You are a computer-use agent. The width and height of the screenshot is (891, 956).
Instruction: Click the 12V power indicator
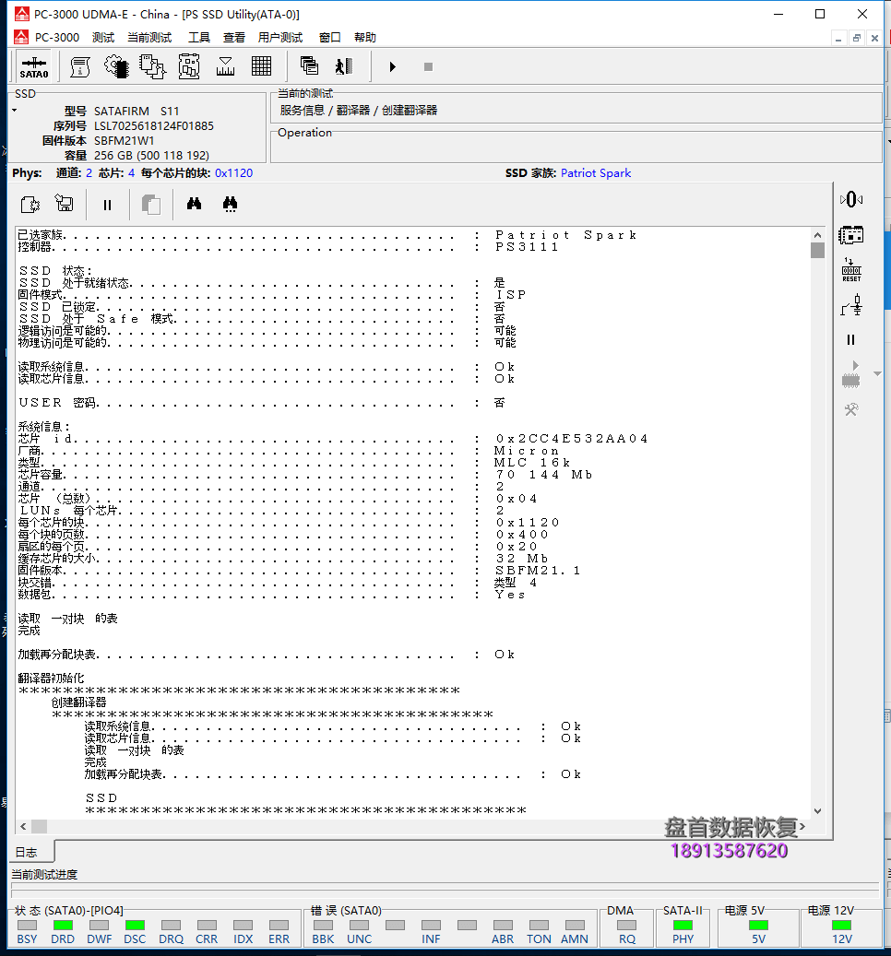(841, 925)
